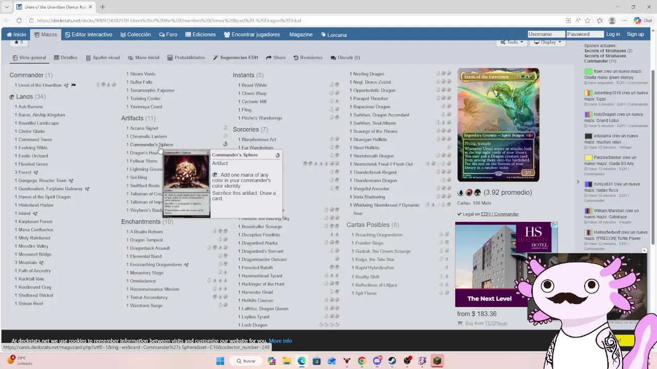Click the Password input field
The width and height of the screenshot is (657, 369).
click(x=585, y=34)
